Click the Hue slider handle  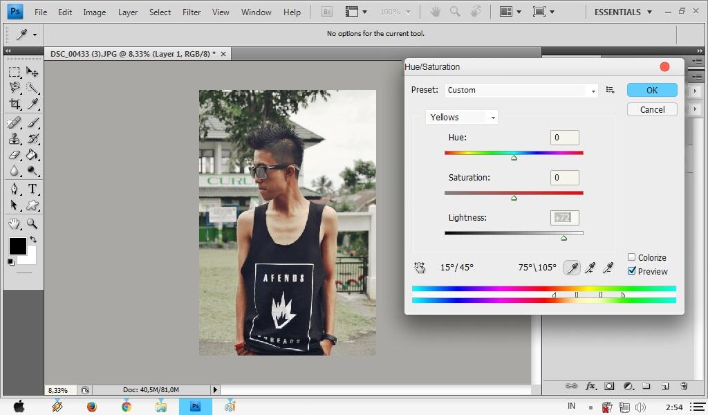514,158
